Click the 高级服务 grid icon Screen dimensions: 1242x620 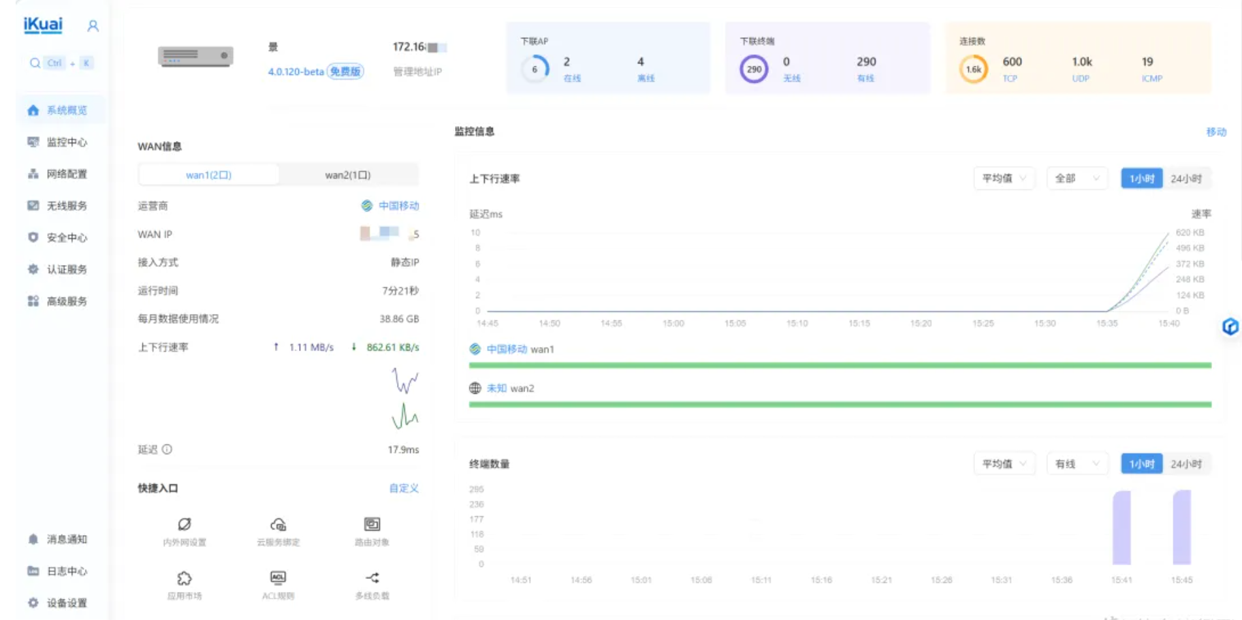(x=33, y=301)
